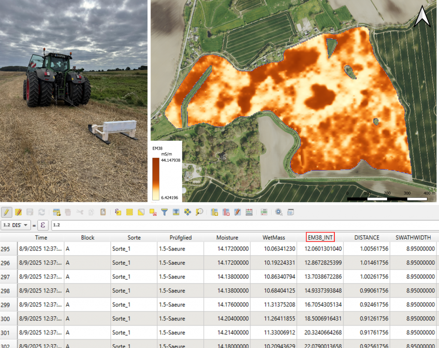The image size is (439, 348).
Task: Sort by EM38_INT column header
Action: point(320,237)
